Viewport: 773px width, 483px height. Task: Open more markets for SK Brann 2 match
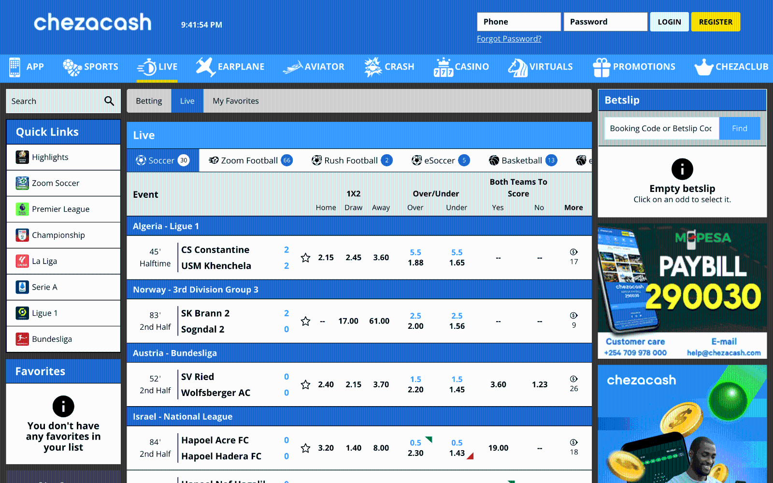click(574, 320)
